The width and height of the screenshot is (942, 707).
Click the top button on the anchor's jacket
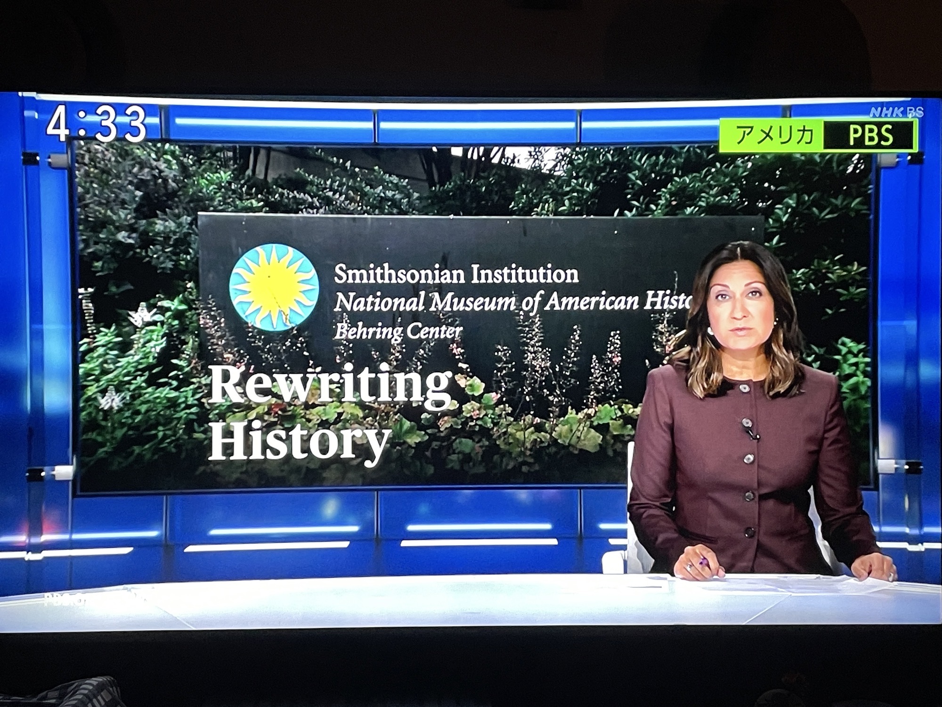(744, 387)
